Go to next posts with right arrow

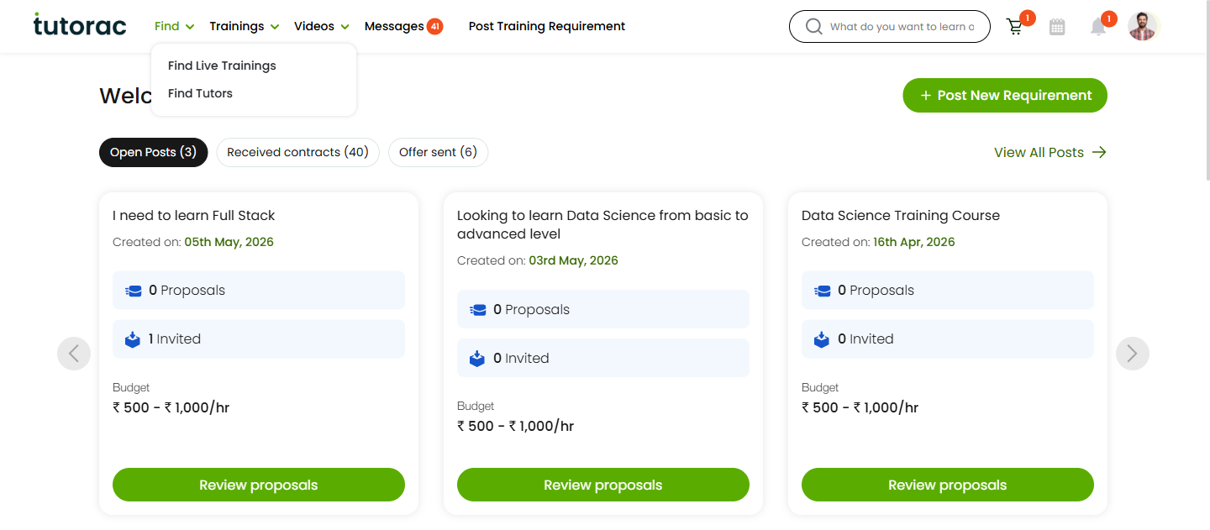[1133, 354]
